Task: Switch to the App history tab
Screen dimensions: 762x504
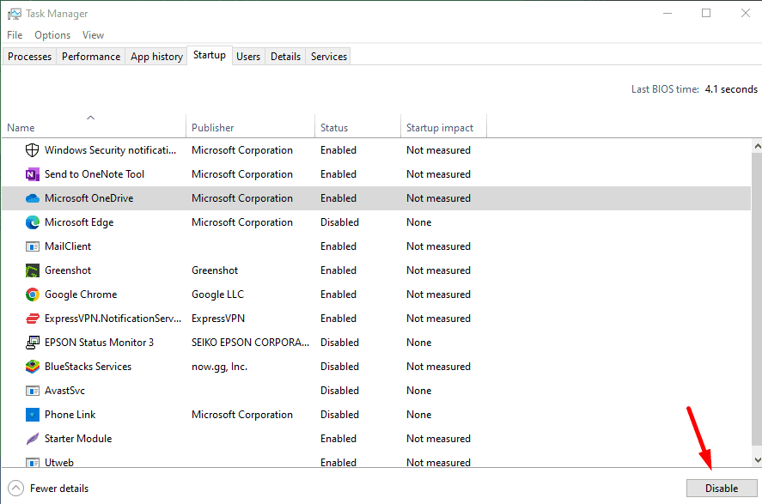Action: click(156, 57)
